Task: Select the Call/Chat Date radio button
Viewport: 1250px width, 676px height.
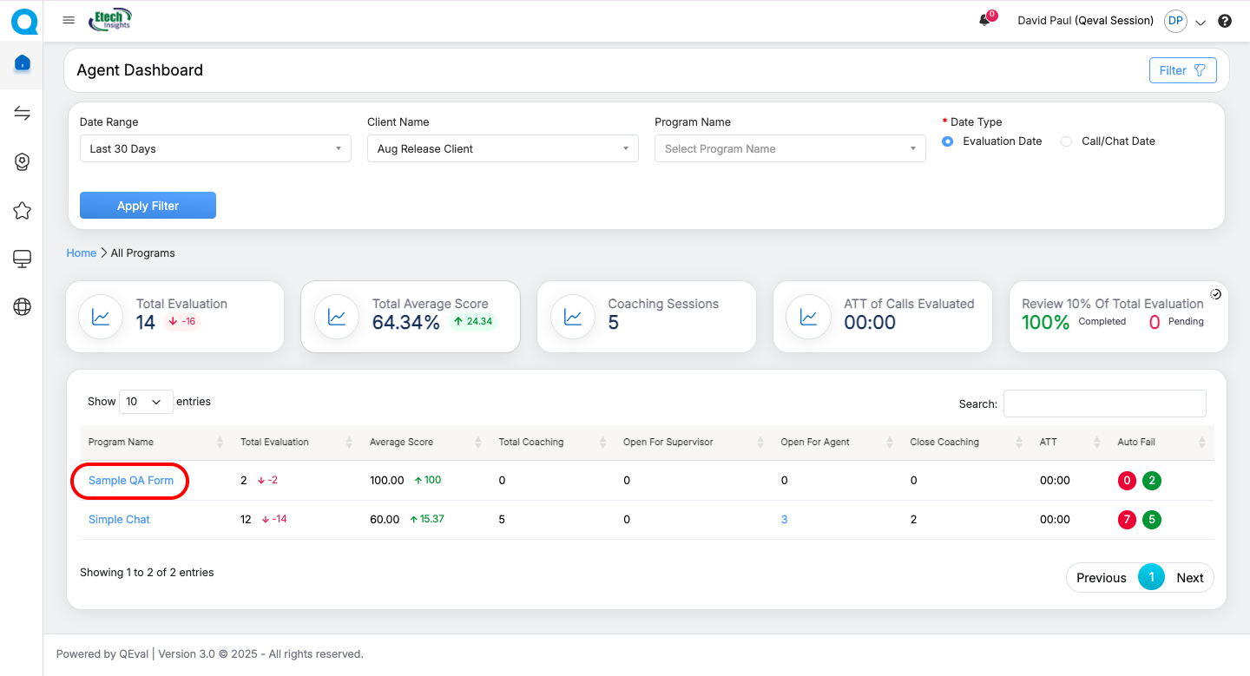Action: pyautogui.click(x=1066, y=141)
